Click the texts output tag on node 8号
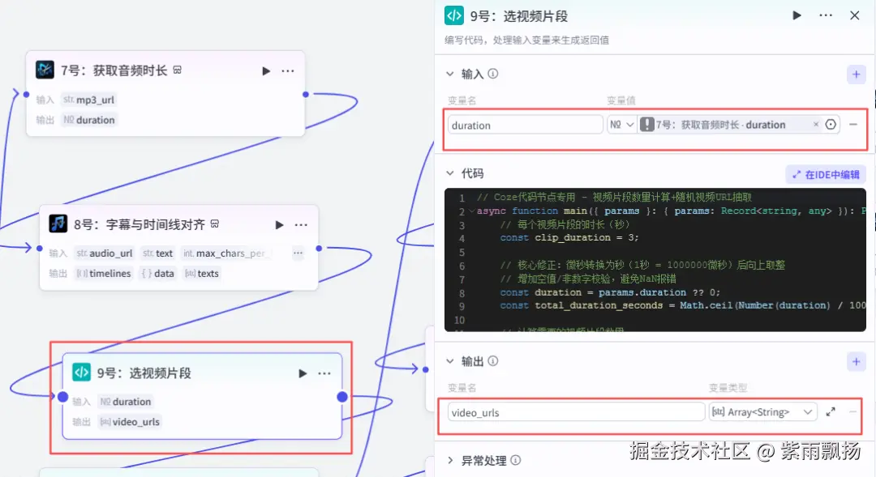The image size is (876, 477). coord(202,274)
